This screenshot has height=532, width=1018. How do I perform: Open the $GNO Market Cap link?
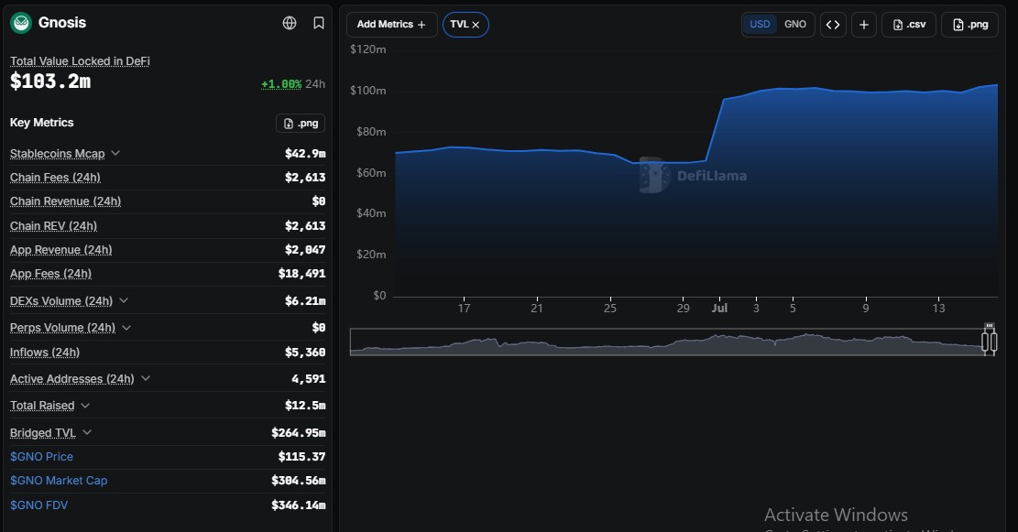click(59, 481)
